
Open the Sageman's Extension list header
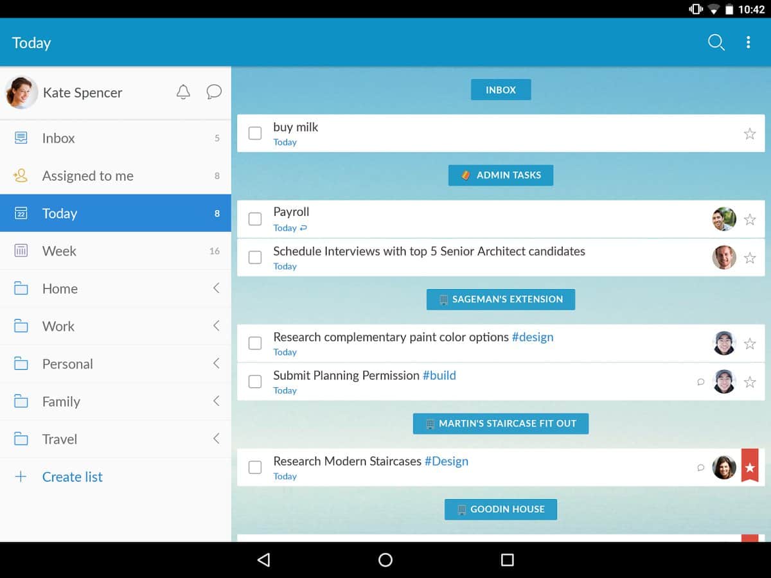[501, 299]
